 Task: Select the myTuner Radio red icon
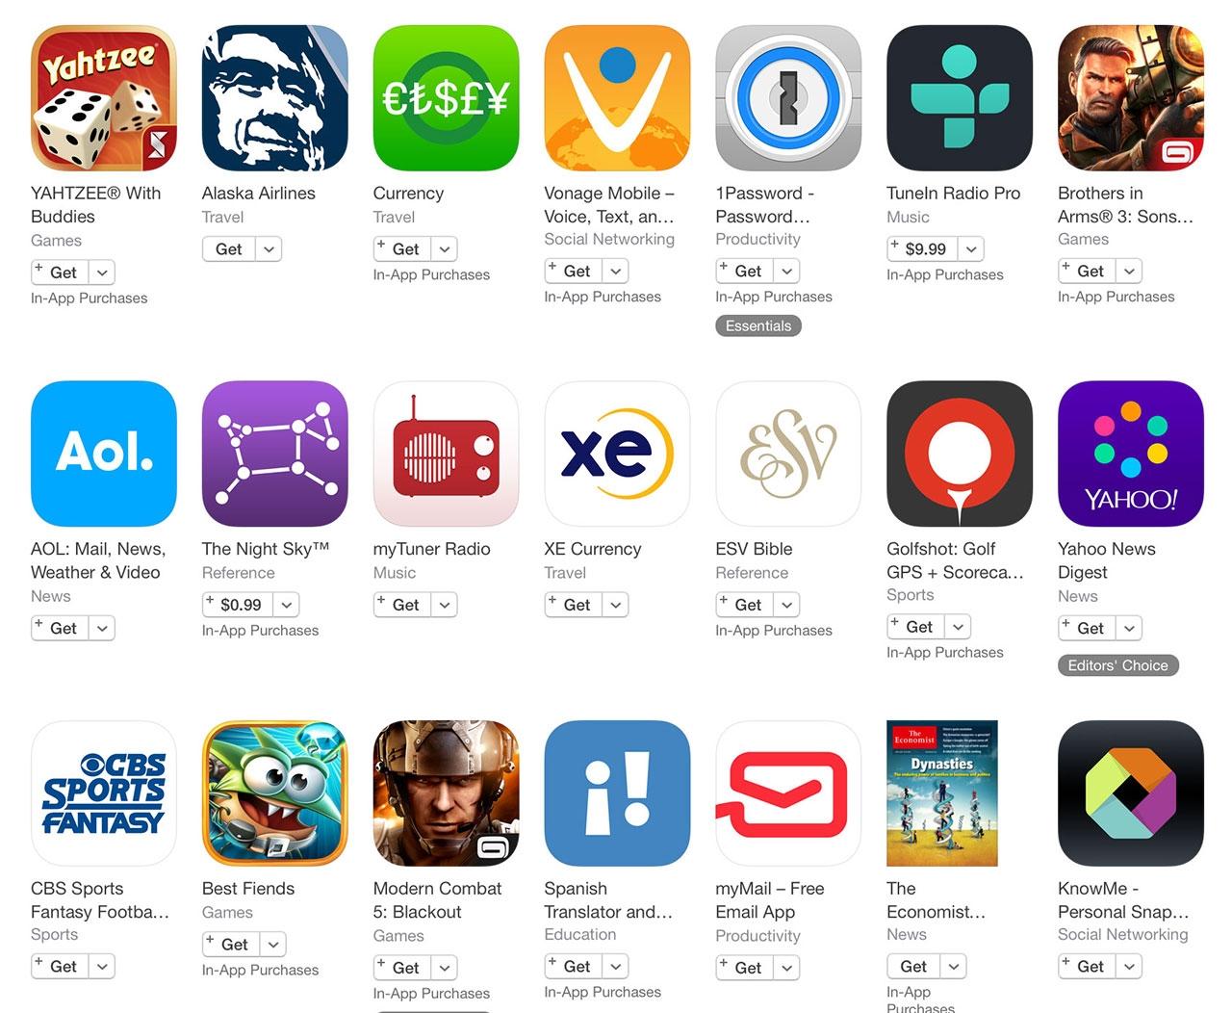click(447, 454)
